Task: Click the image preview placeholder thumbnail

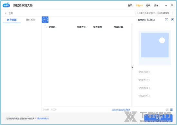Action: pyautogui.click(x=155, y=48)
